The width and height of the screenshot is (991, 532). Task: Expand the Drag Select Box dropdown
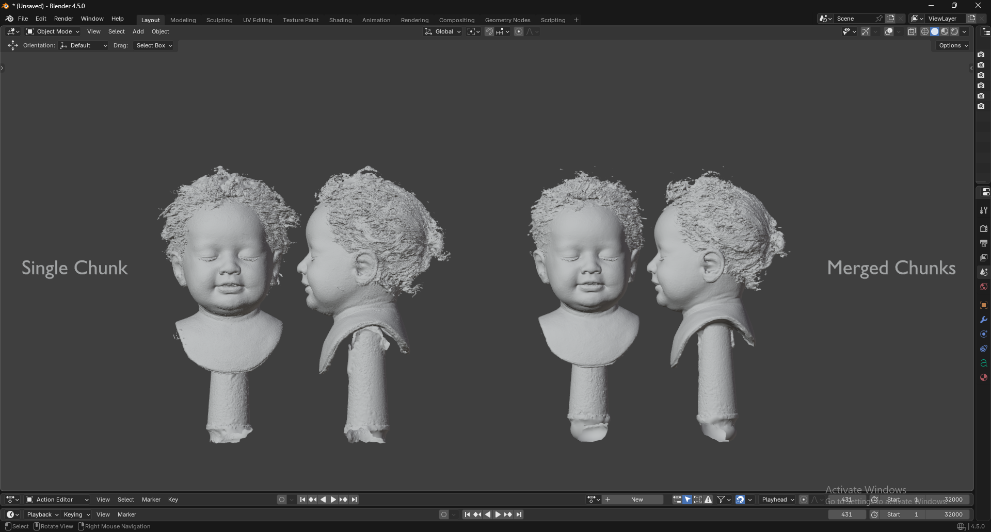coord(154,45)
